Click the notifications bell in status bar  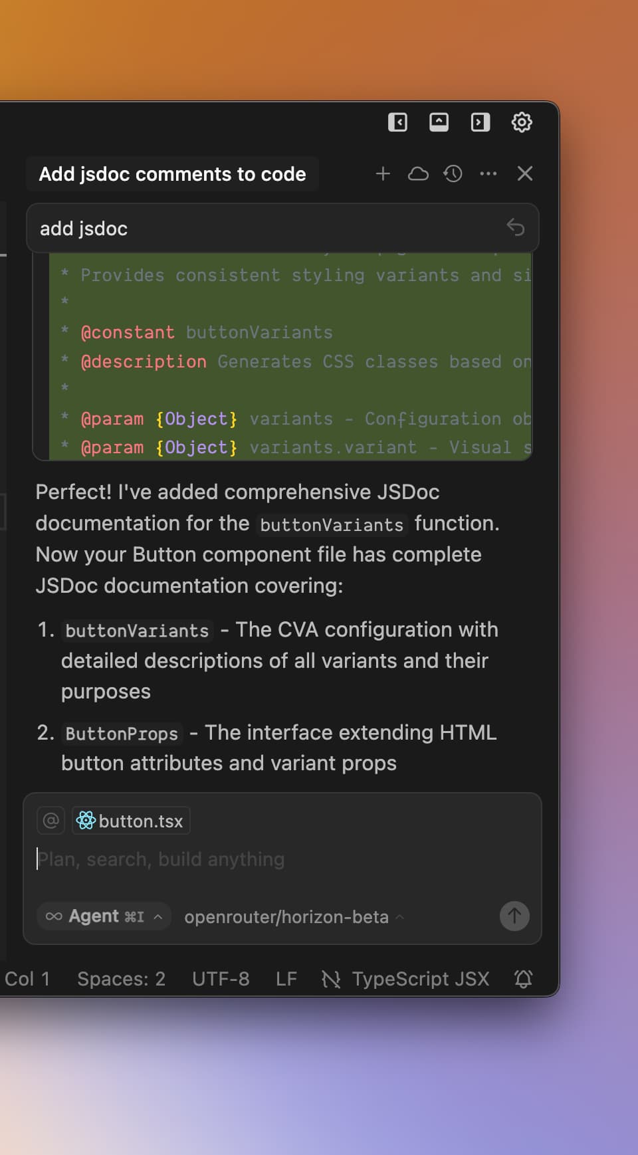524,979
